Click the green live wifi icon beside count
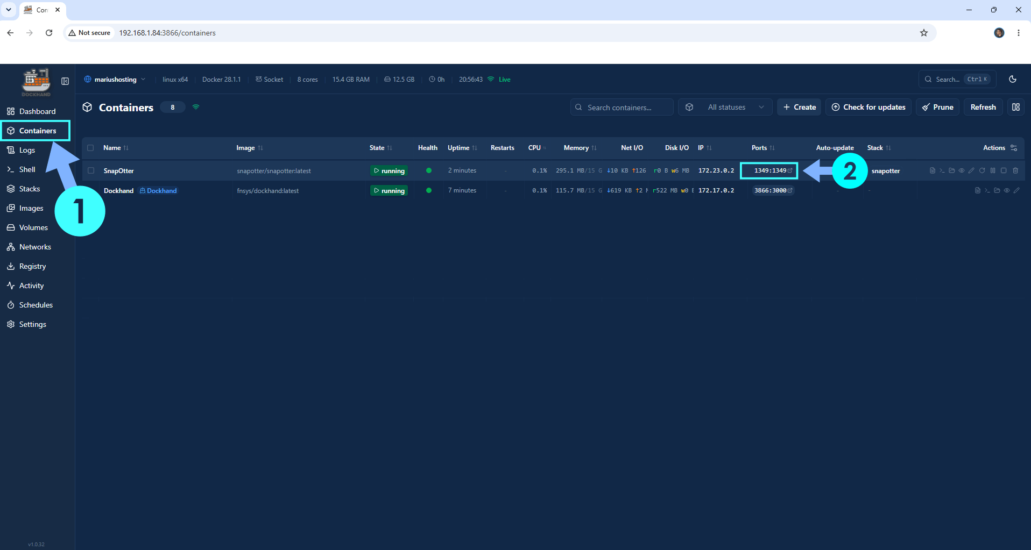 tap(196, 107)
